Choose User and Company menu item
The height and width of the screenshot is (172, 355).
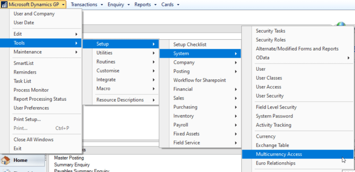point(34,14)
